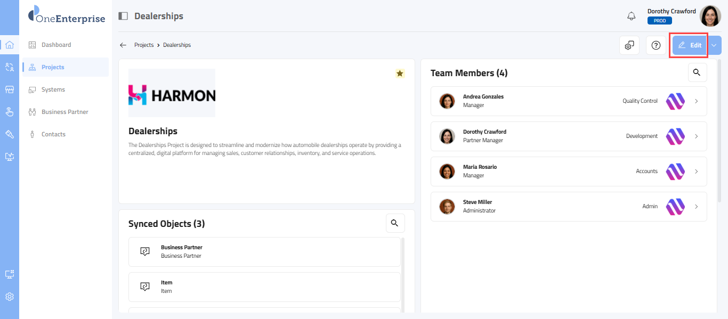This screenshot has height=319, width=728.
Task: Open the help question mark icon
Action: pos(656,45)
